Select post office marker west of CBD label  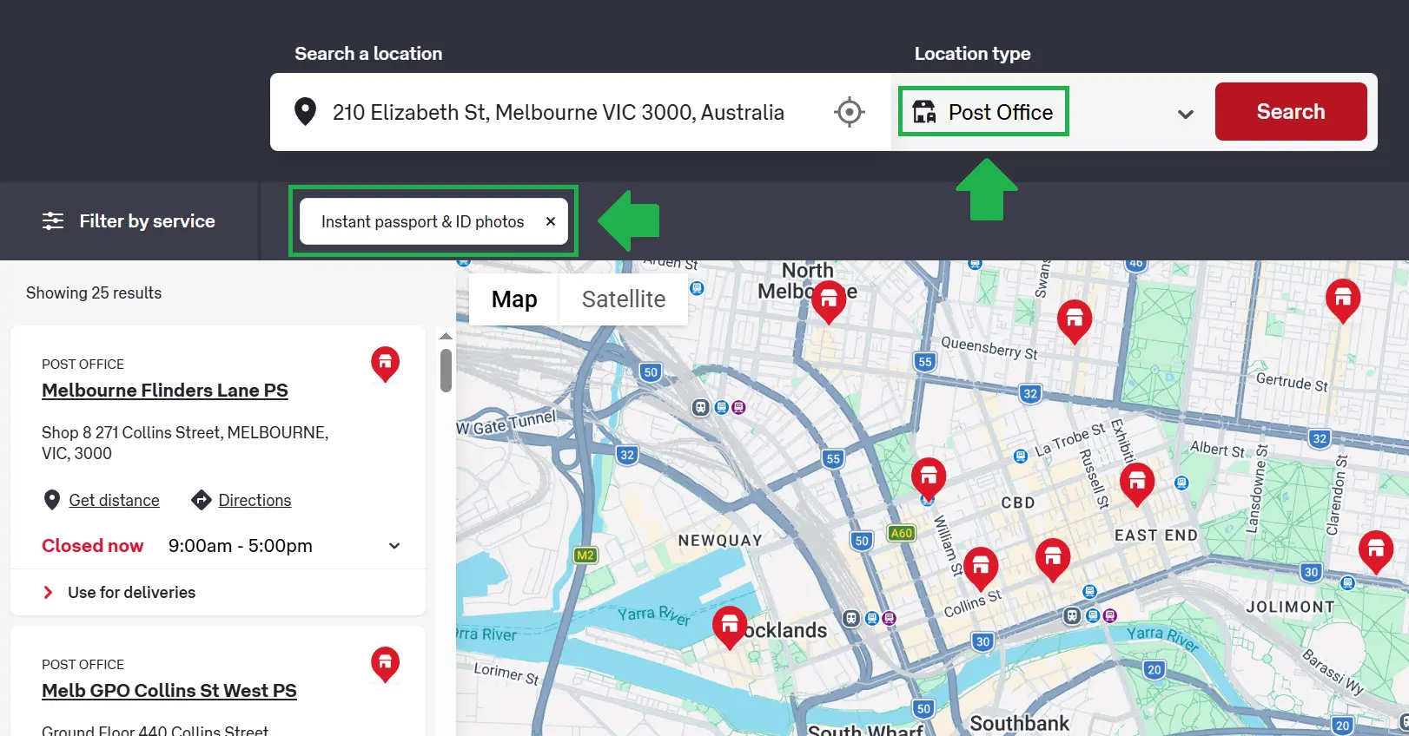click(929, 479)
